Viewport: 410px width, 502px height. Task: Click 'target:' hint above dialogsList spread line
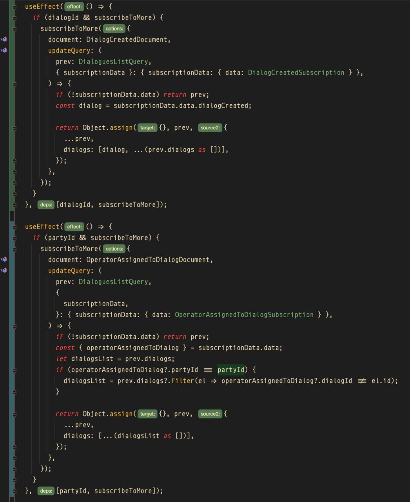[147, 414]
